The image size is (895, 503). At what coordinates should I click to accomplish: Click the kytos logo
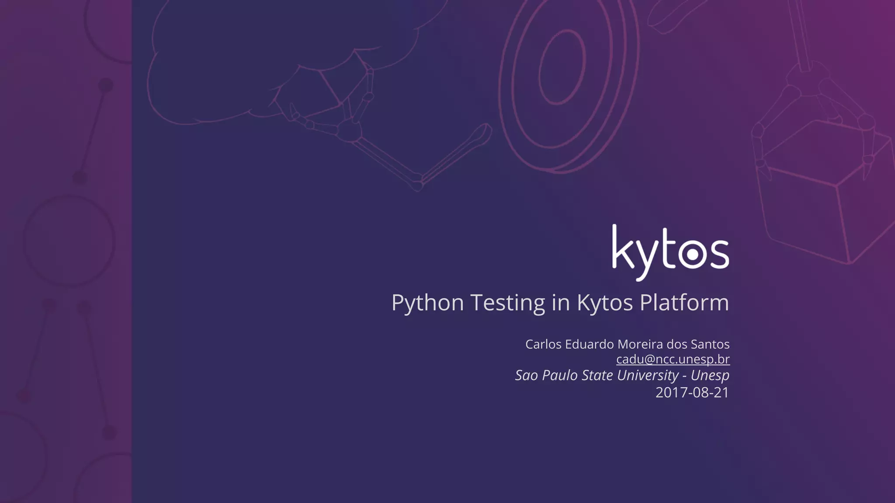click(x=670, y=252)
